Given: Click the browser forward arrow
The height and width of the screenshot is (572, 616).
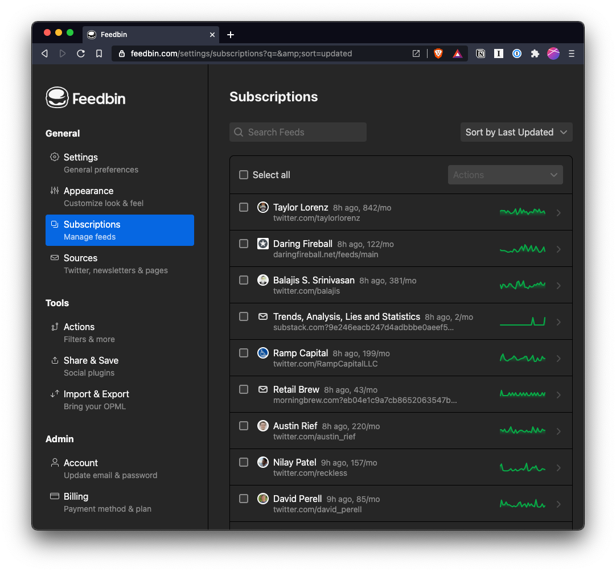Looking at the screenshot, I should tap(63, 54).
